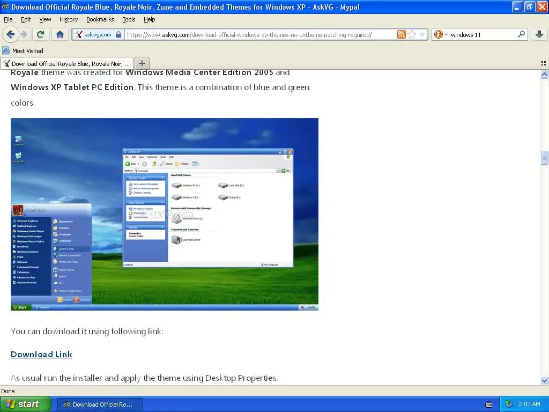
Task: Click the You can download it sentence
Action: coord(87,331)
